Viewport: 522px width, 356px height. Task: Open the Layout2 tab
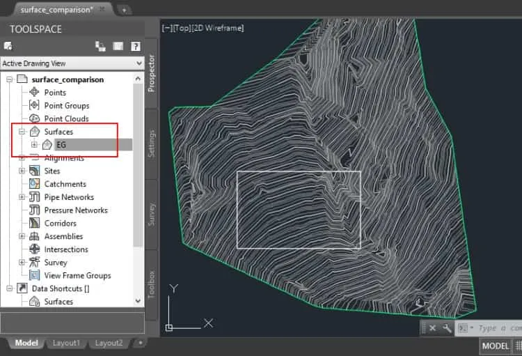109,343
